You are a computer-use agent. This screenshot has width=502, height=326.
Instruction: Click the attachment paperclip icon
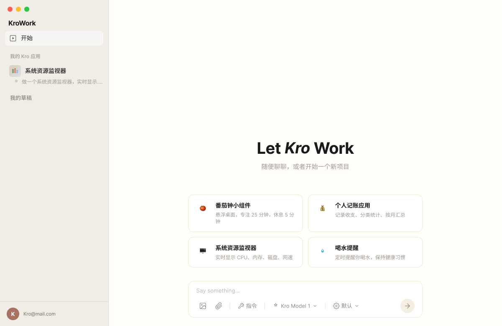(218, 306)
